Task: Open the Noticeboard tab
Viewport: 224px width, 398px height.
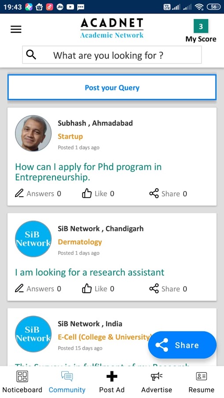Action: (22, 382)
